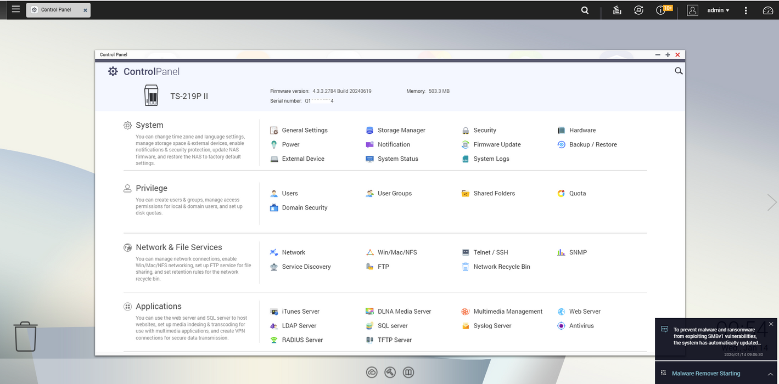Click the Network & File Services heading
The image size is (779, 384).
tap(179, 247)
